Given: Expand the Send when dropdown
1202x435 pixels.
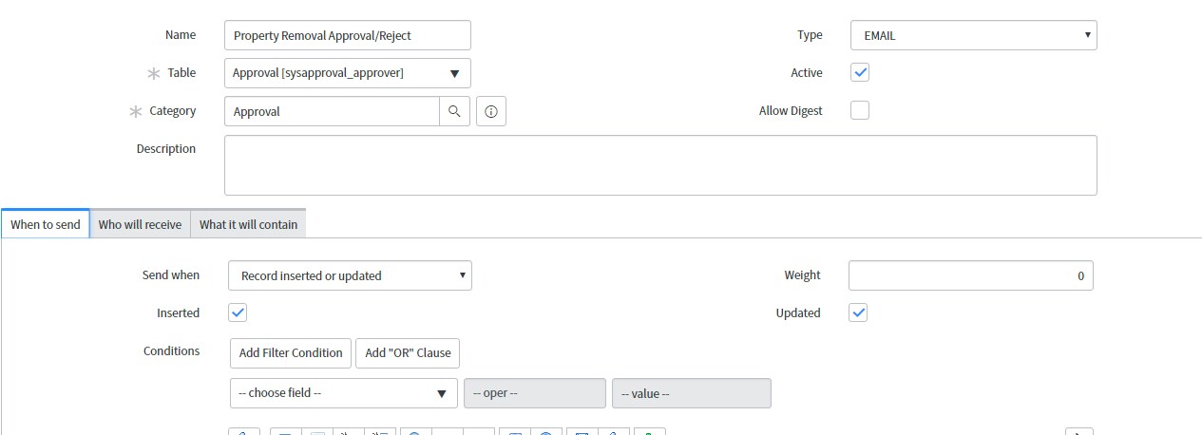Looking at the screenshot, I should (x=350, y=275).
